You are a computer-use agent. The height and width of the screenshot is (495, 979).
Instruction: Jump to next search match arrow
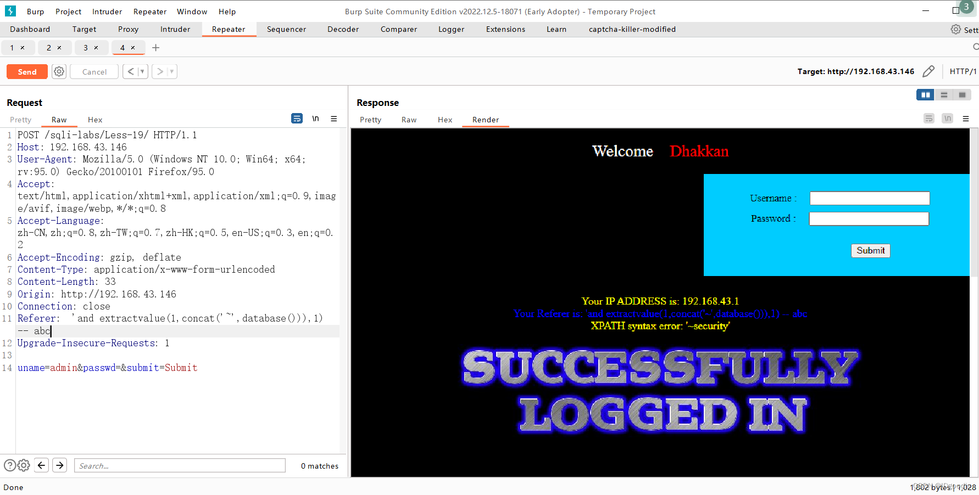(x=60, y=465)
